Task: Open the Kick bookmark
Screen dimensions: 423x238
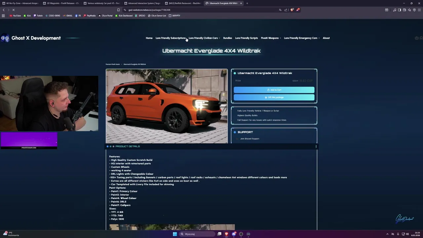Action: tap(27, 16)
